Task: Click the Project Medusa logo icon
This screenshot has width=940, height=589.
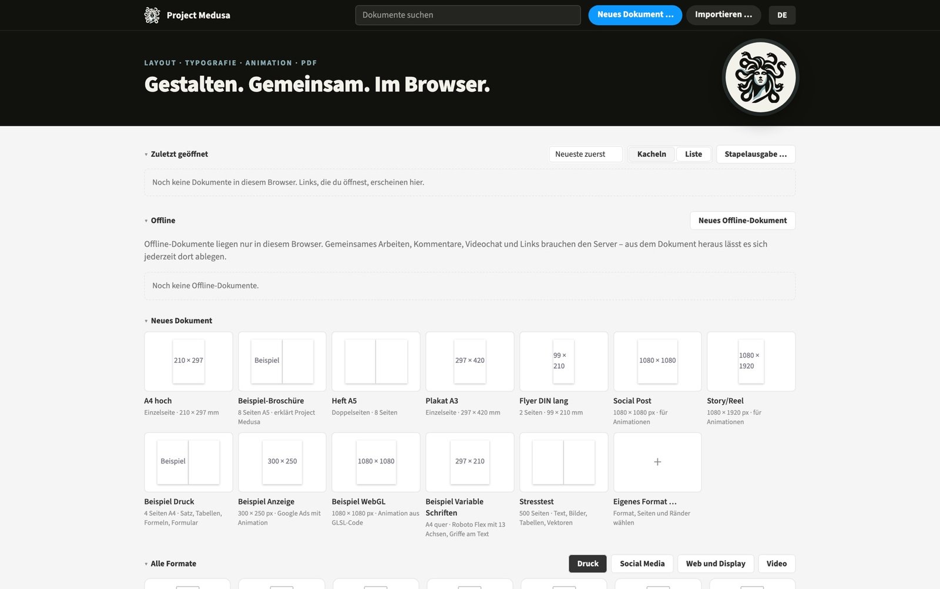Action: click(x=152, y=15)
